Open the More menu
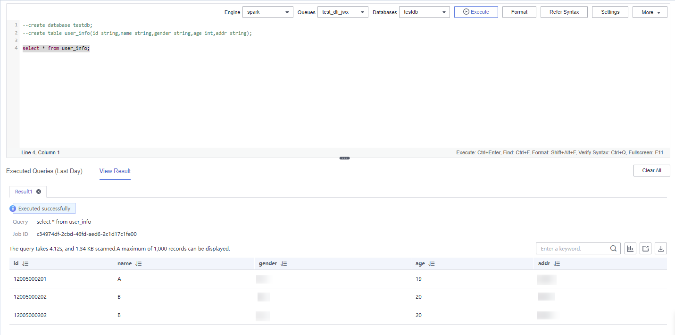Image resolution: width=675 pixels, height=335 pixels. coord(650,12)
